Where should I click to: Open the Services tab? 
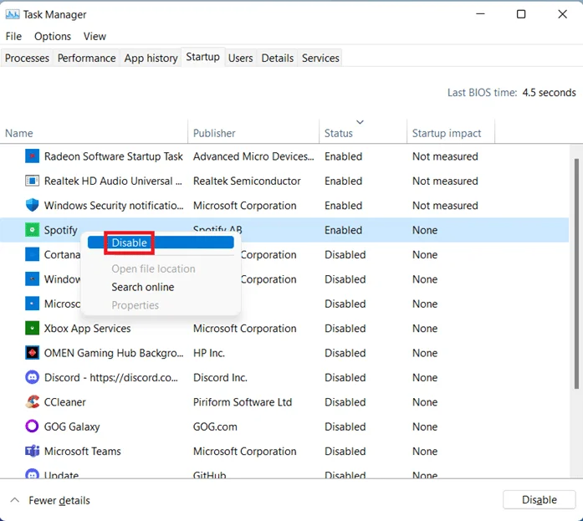(320, 58)
